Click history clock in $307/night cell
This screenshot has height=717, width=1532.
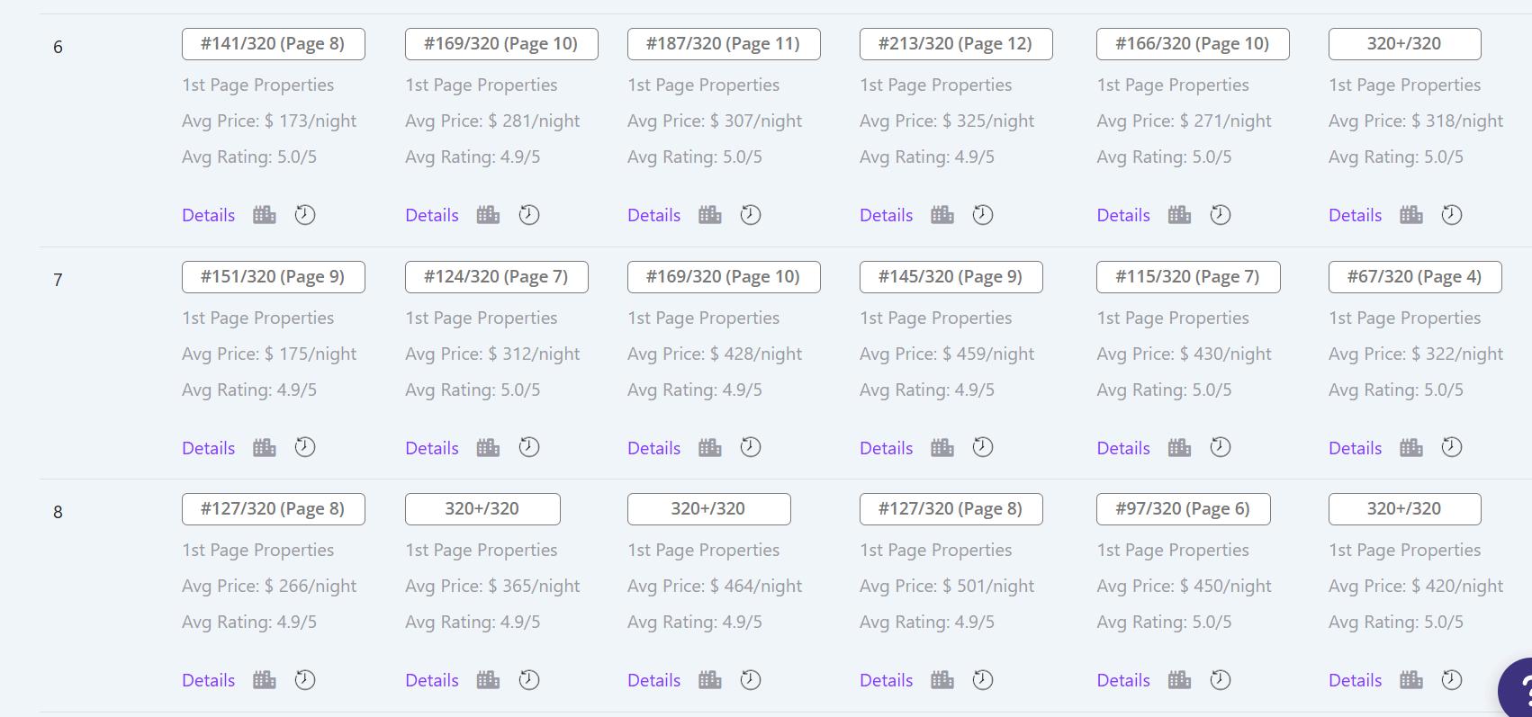(751, 215)
